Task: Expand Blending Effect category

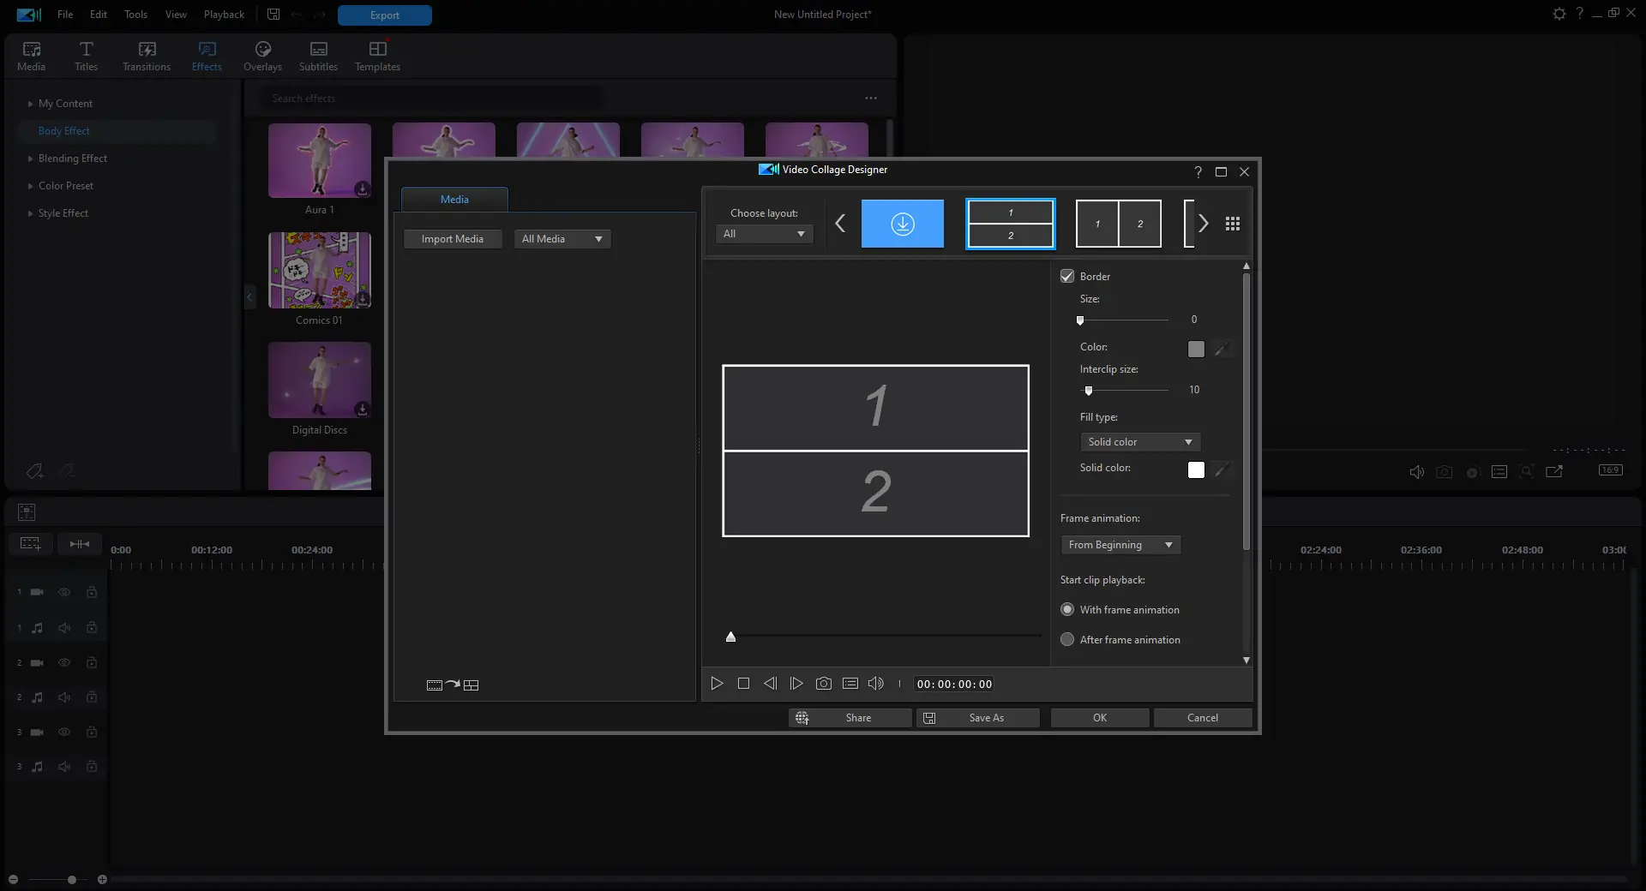Action: tap(30, 158)
